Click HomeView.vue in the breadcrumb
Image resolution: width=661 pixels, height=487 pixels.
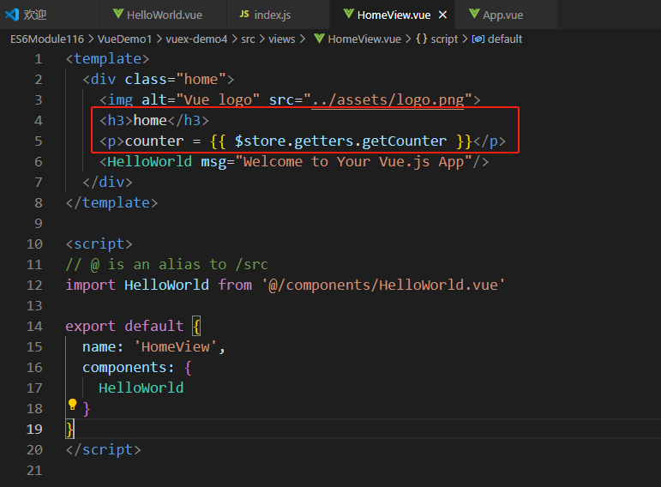[x=364, y=39]
